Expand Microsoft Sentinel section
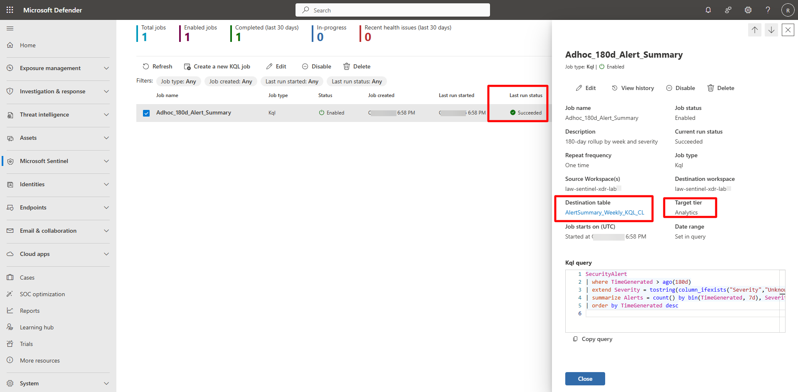The height and width of the screenshot is (392, 798). (58, 161)
